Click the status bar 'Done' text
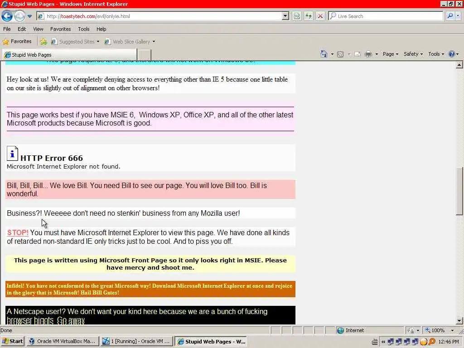Viewport: 464px width, 348px height. pyautogui.click(x=6, y=330)
